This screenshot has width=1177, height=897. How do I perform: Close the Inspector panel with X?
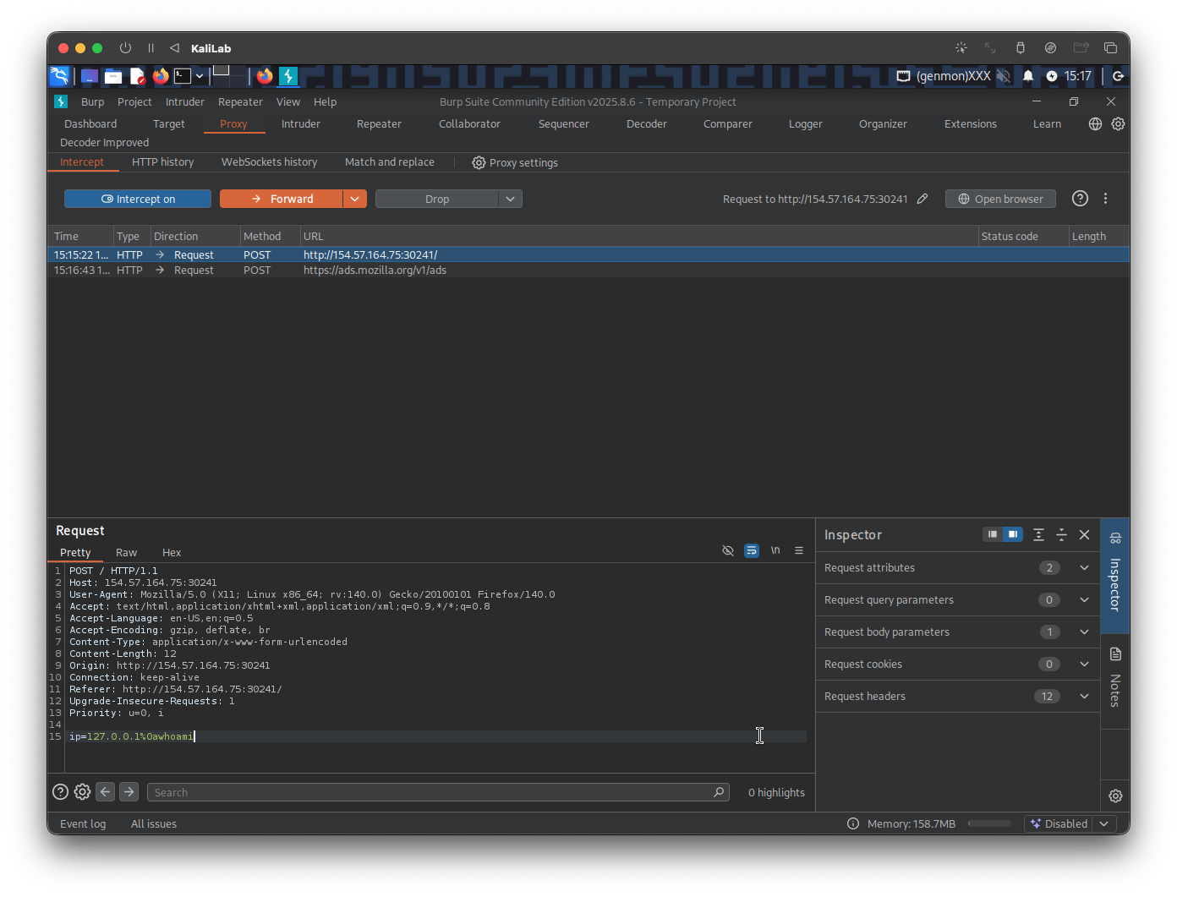tap(1084, 534)
